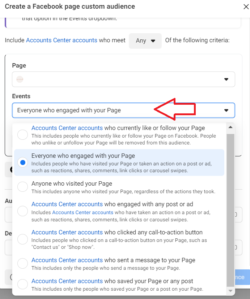
Task: Select 'currently like or follow your Page' radio
Action: pyautogui.click(x=22, y=135)
